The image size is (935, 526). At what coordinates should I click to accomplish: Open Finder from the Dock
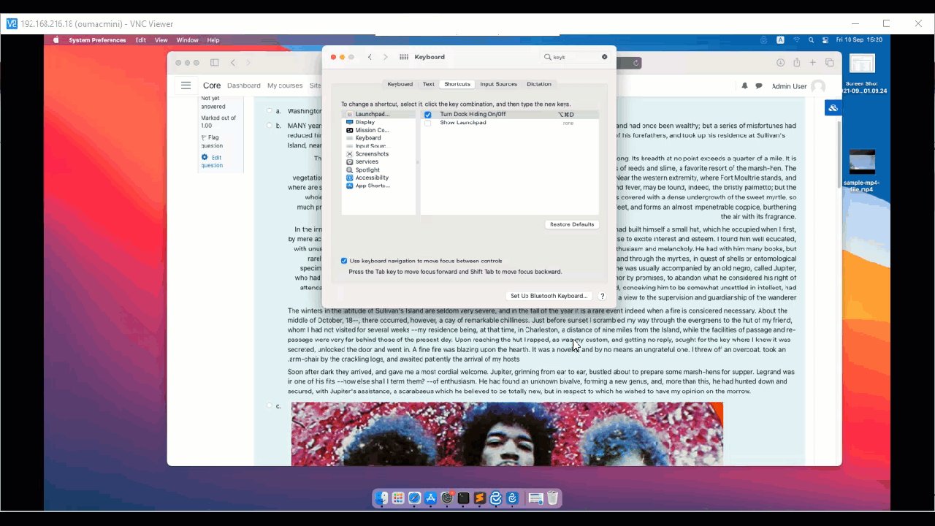point(382,498)
